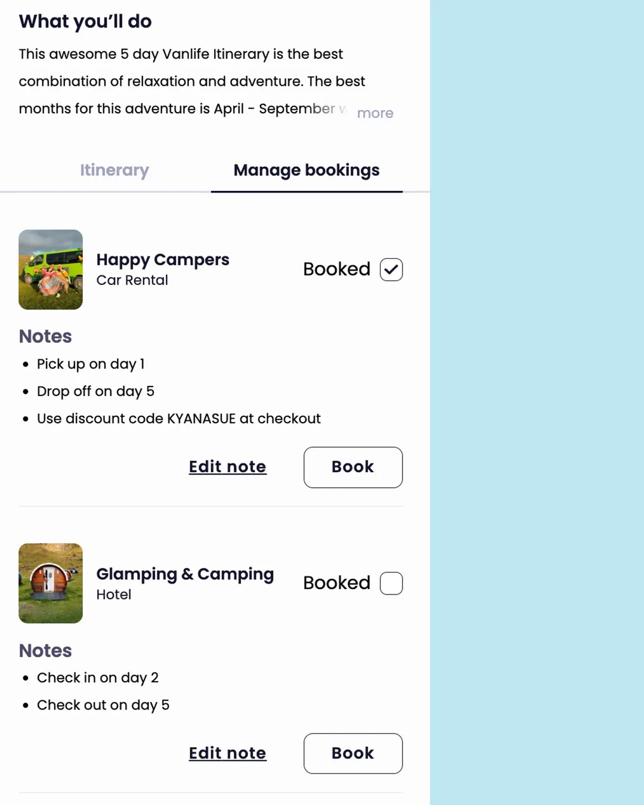Image resolution: width=644 pixels, height=805 pixels.
Task: Uncheck the Booked checkbox for Happy Campers
Action: coord(391,270)
